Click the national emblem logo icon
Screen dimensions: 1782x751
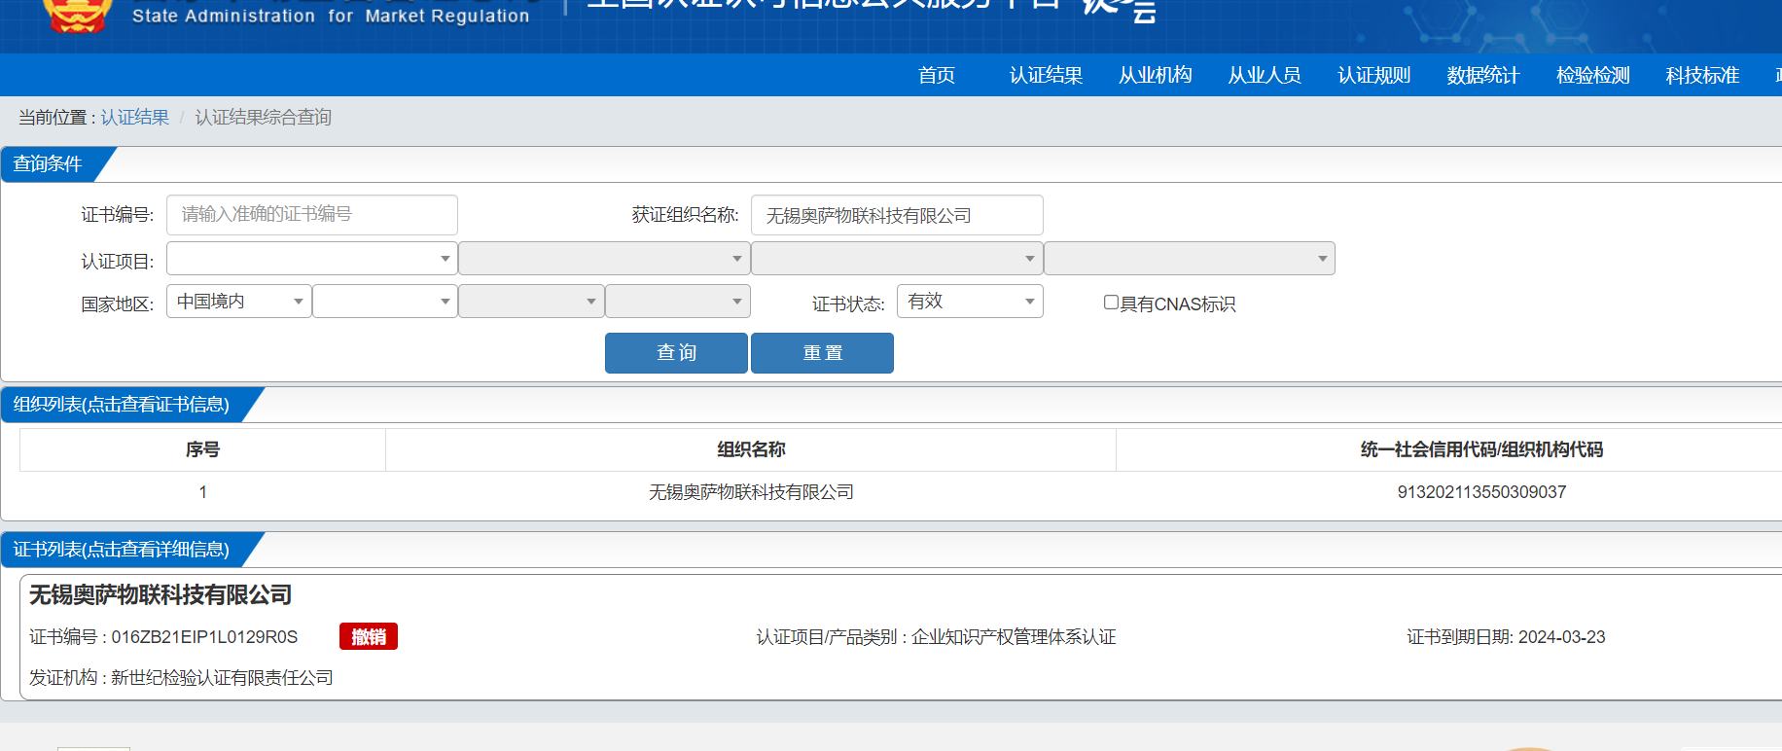[77, 16]
